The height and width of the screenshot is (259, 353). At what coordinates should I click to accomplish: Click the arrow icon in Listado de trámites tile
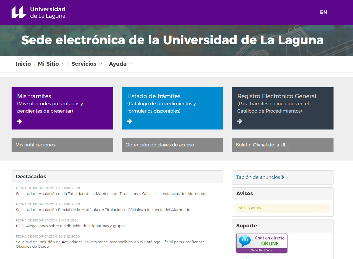[130, 121]
